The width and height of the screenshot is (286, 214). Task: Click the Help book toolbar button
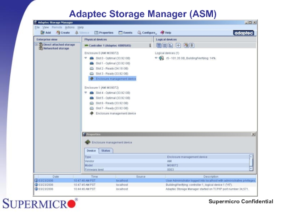pyautogui.click(x=166, y=33)
